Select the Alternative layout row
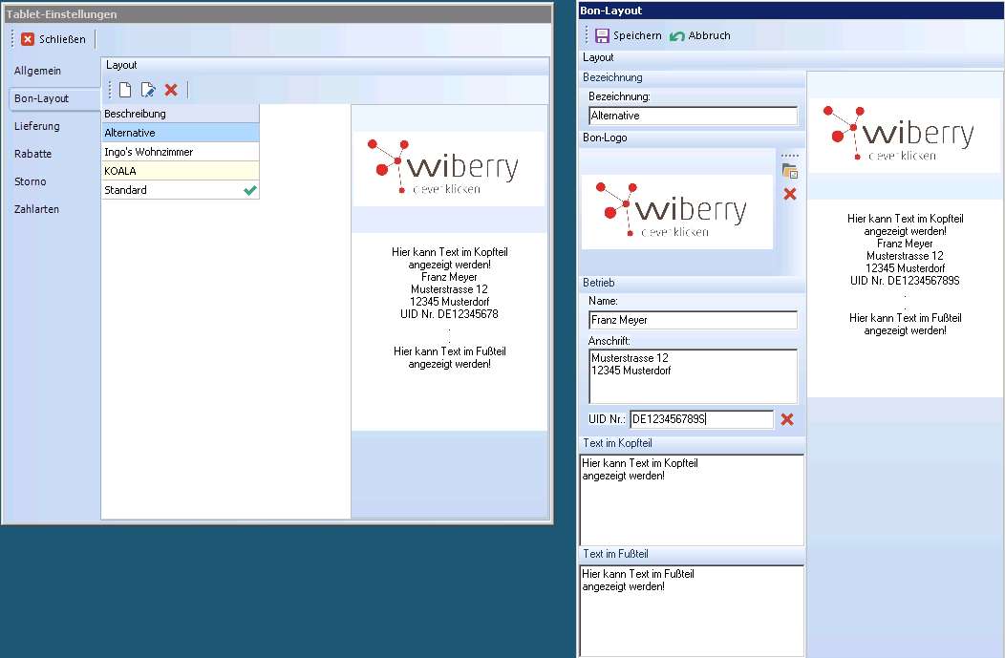The width and height of the screenshot is (1005, 658). coord(181,133)
